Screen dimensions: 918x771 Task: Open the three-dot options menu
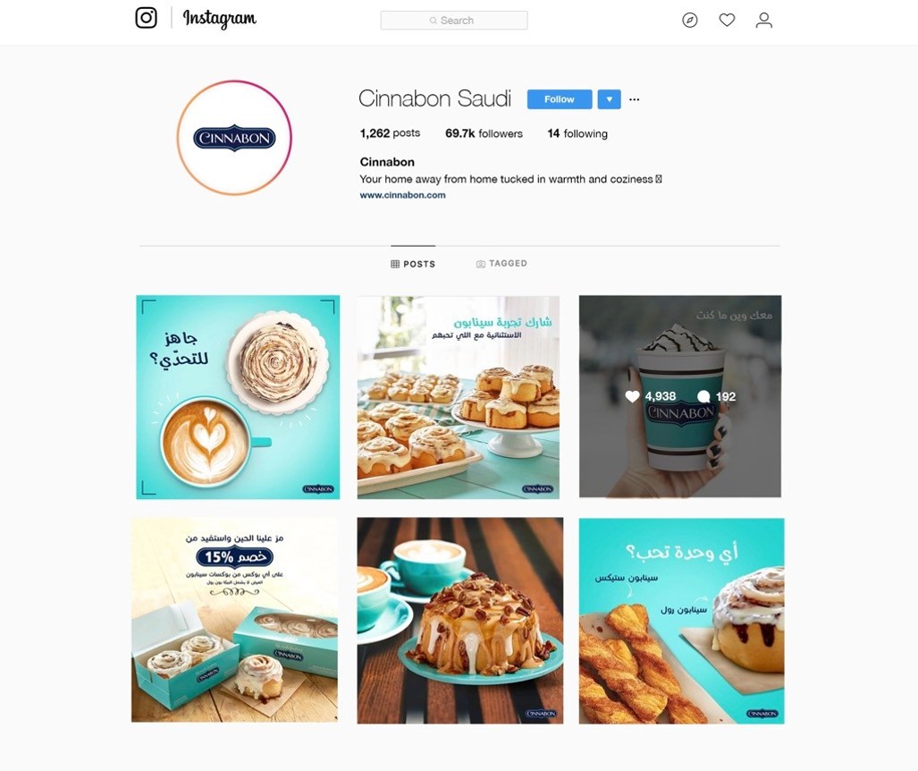tap(634, 99)
